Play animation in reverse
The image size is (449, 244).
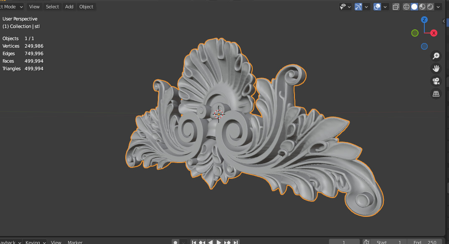211,242
